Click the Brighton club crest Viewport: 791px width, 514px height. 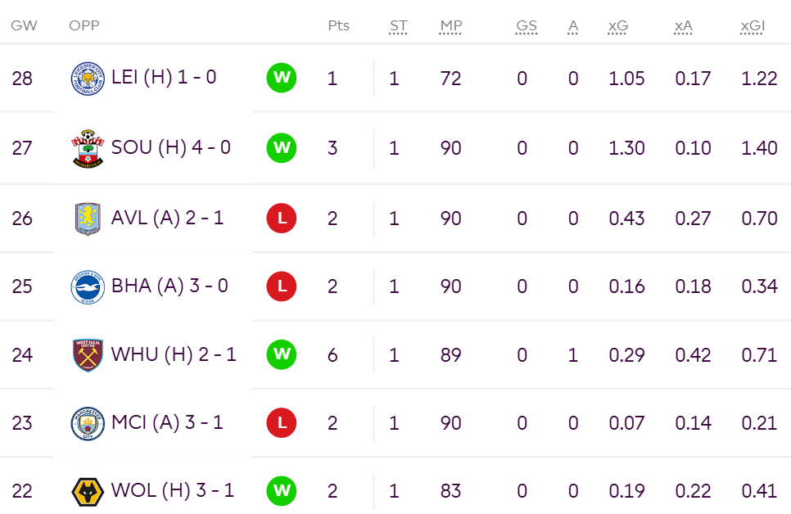click(88, 287)
